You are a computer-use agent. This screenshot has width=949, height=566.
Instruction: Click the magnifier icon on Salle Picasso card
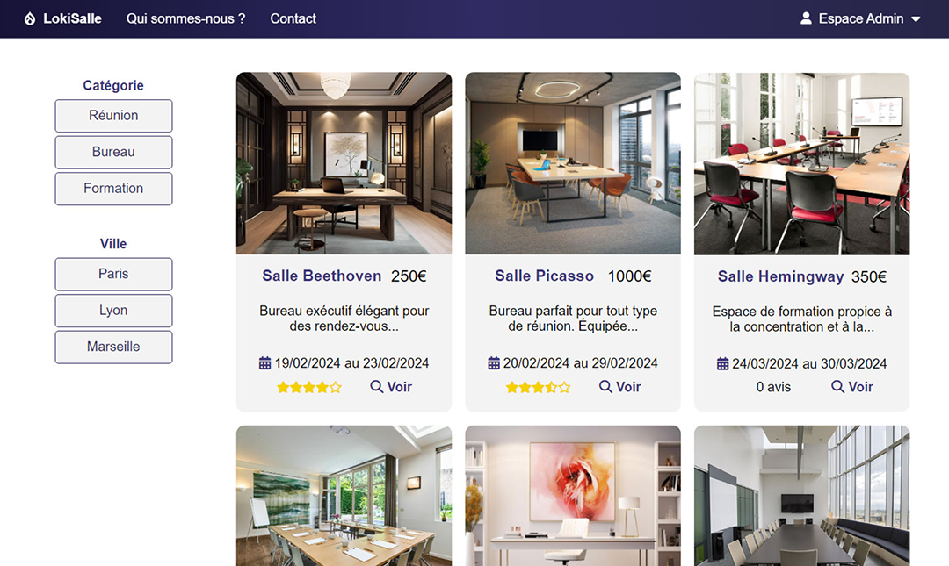click(605, 386)
